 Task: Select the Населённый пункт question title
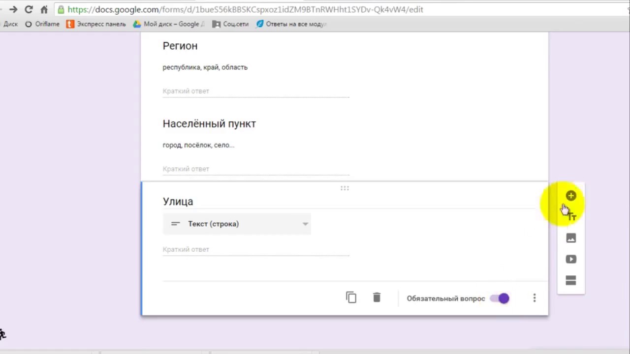point(209,124)
